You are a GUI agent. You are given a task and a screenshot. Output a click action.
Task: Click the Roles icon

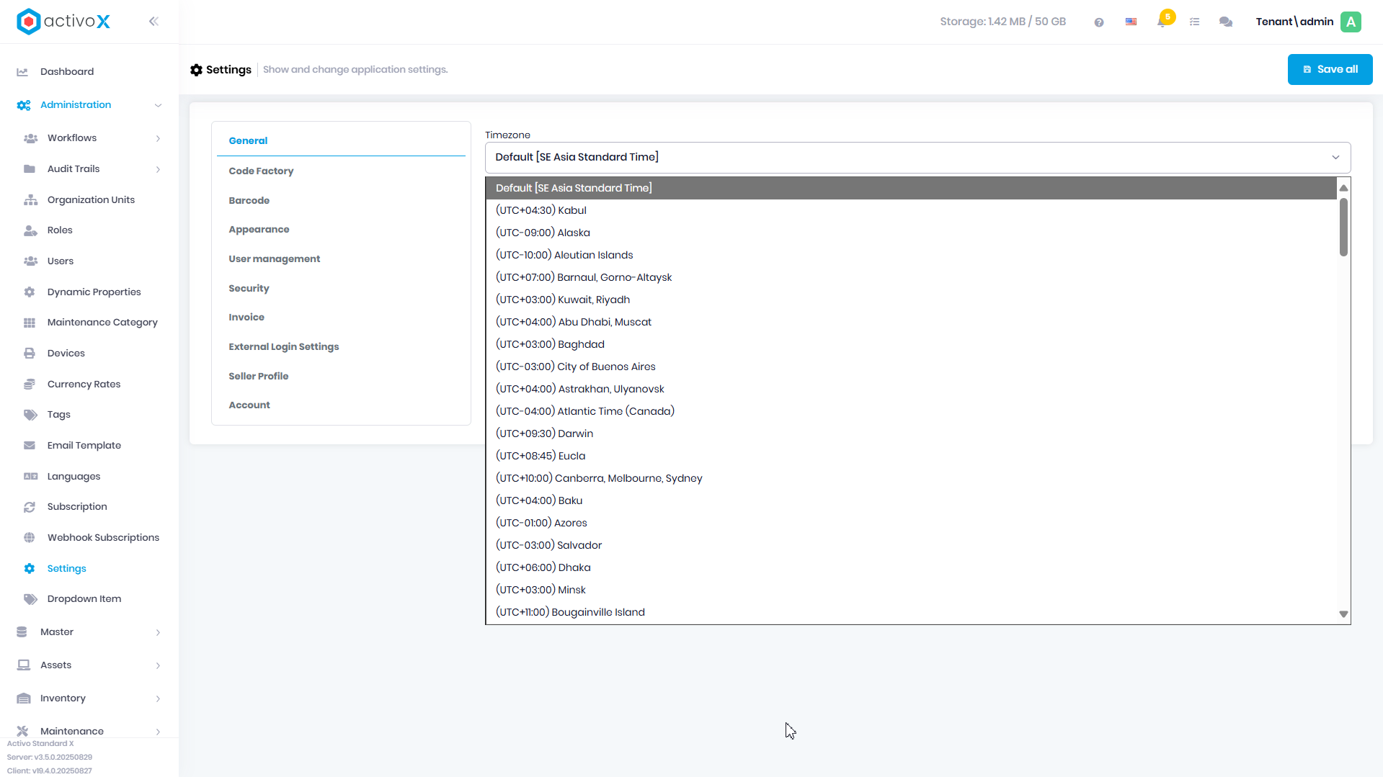30,230
